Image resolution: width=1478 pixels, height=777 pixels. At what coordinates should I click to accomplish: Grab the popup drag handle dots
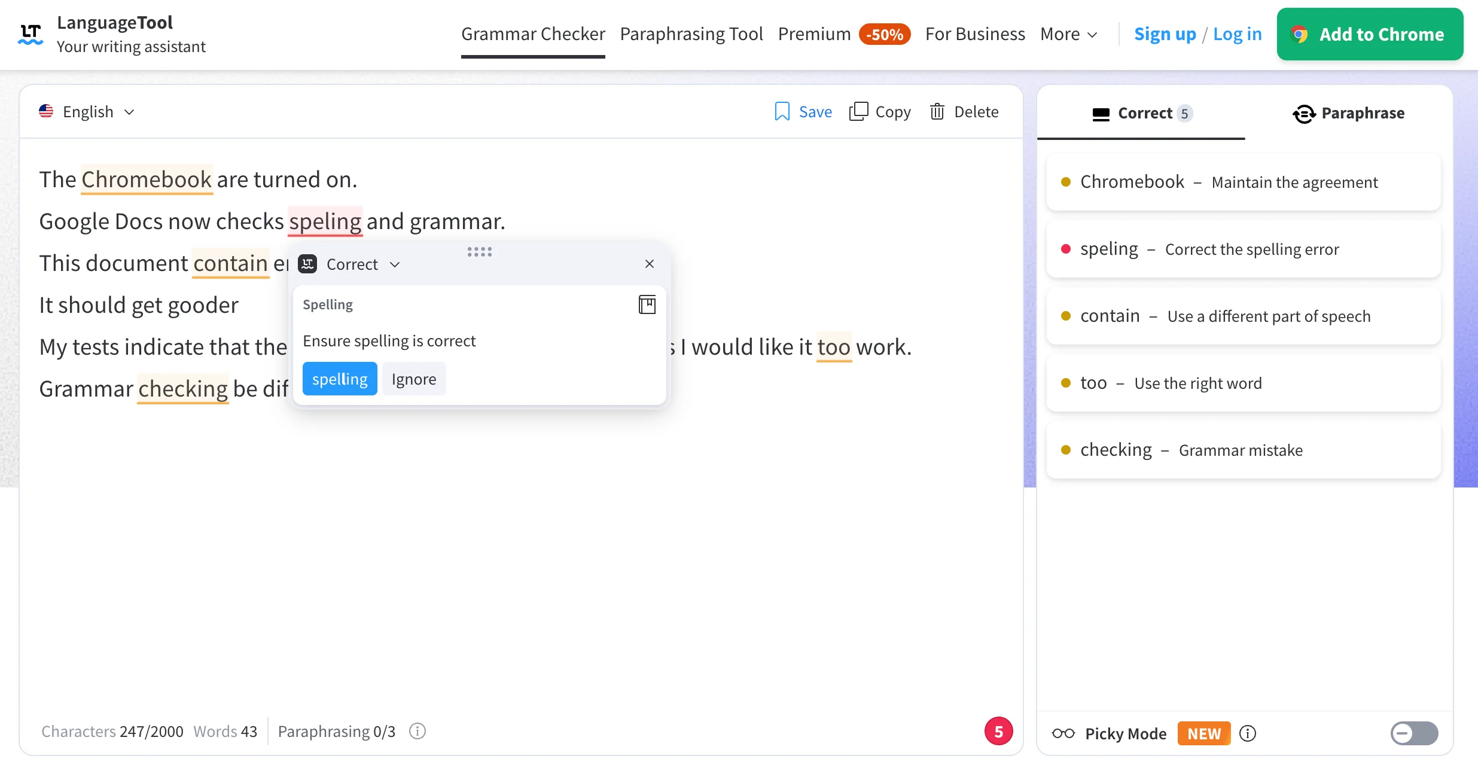pyautogui.click(x=480, y=252)
